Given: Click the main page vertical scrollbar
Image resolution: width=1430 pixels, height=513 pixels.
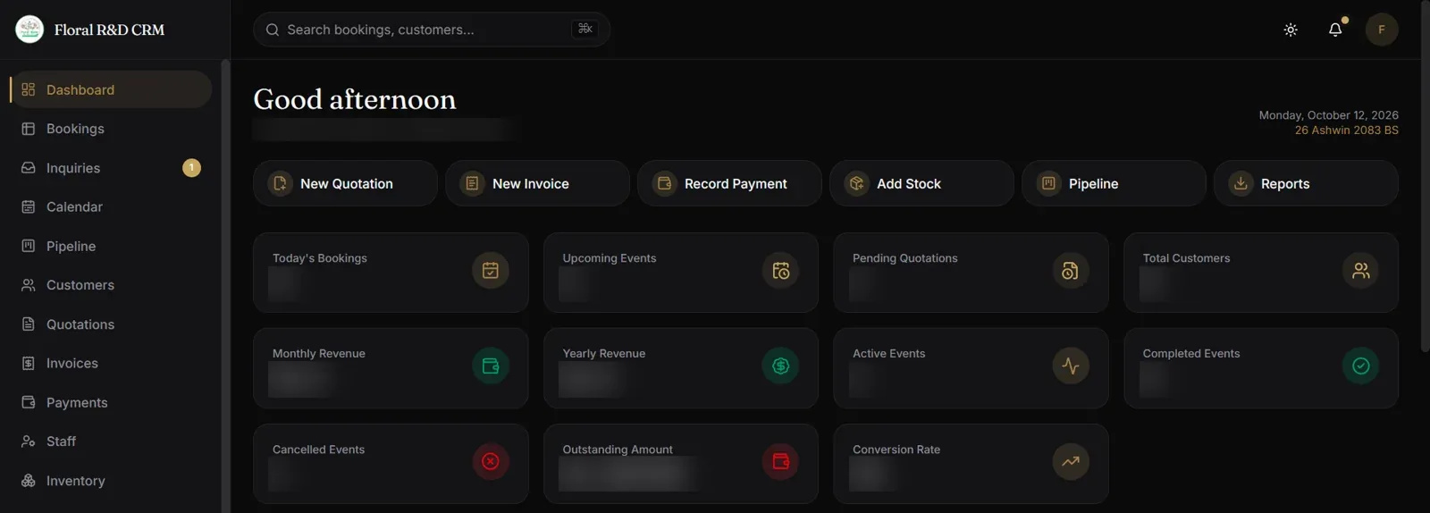Looking at the screenshot, I should pos(1425,176).
